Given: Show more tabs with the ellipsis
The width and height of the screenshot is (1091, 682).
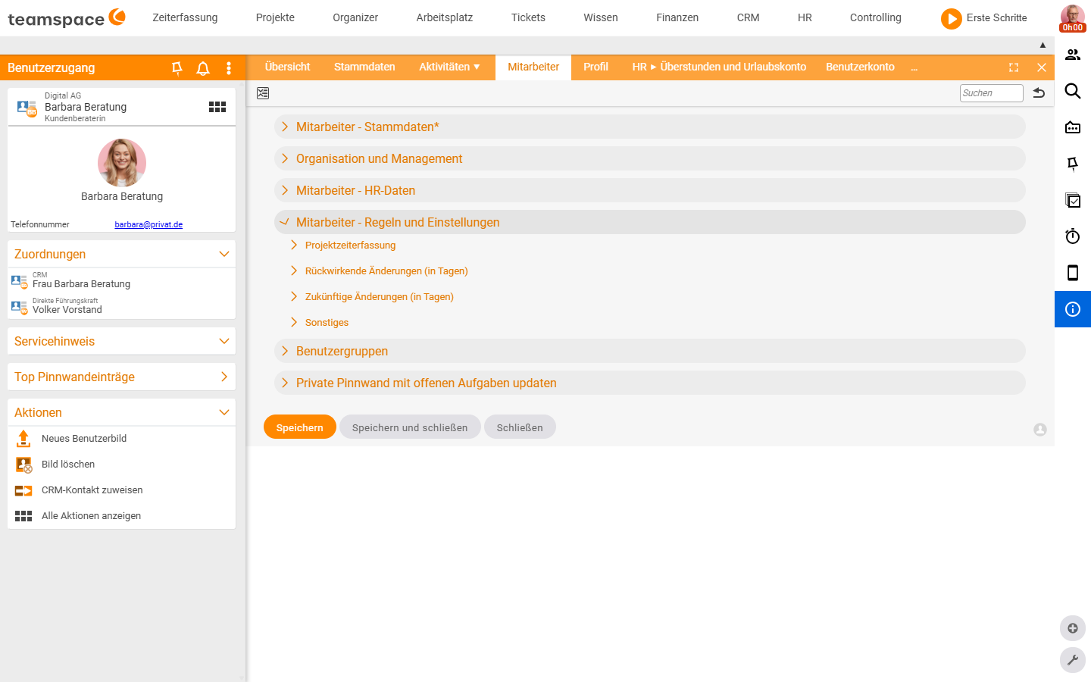Looking at the screenshot, I should [914, 68].
